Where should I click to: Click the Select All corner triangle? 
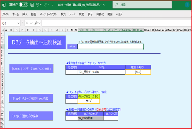2,30
